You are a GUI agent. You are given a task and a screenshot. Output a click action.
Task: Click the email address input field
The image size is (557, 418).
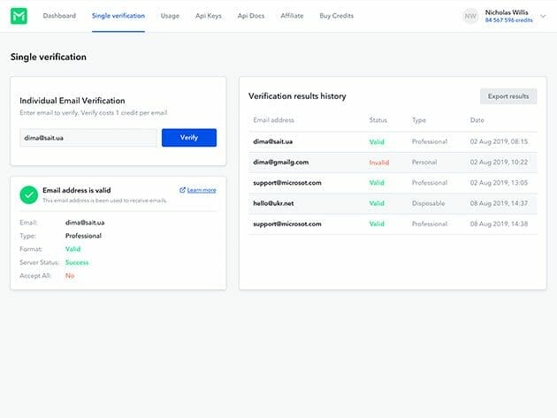click(x=88, y=138)
